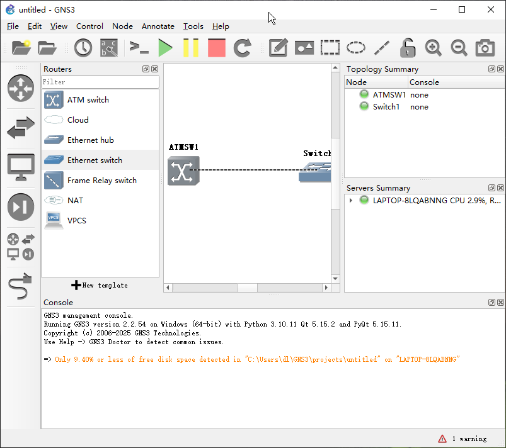Open the Control menu
Image resolution: width=506 pixels, height=448 pixels.
(x=89, y=26)
